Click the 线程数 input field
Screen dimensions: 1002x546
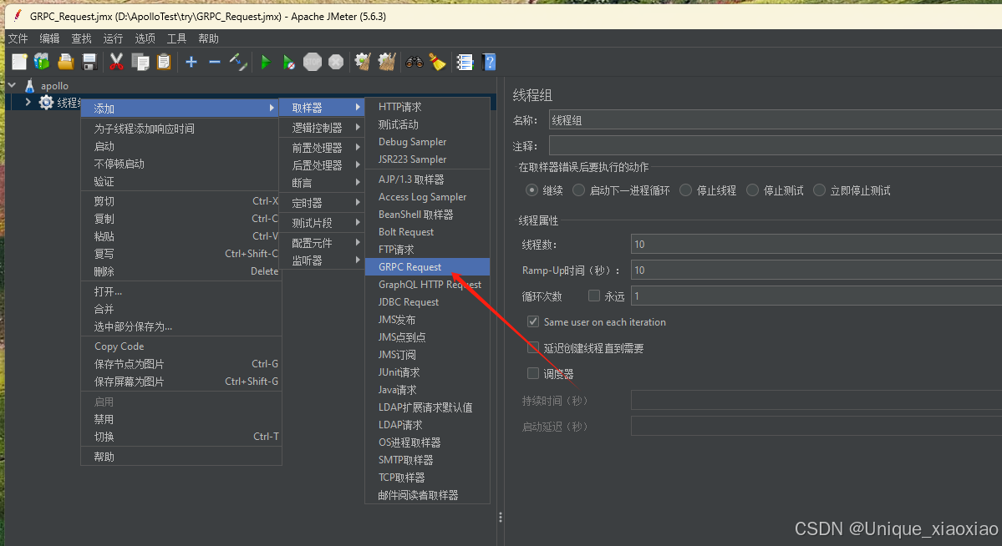pos(816,244)
